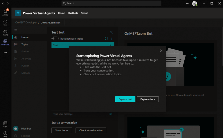Open more apps ellipsis in left rail
Image resolution: width=223 pixels, height=138 pixels.
[x=6, y=53]
